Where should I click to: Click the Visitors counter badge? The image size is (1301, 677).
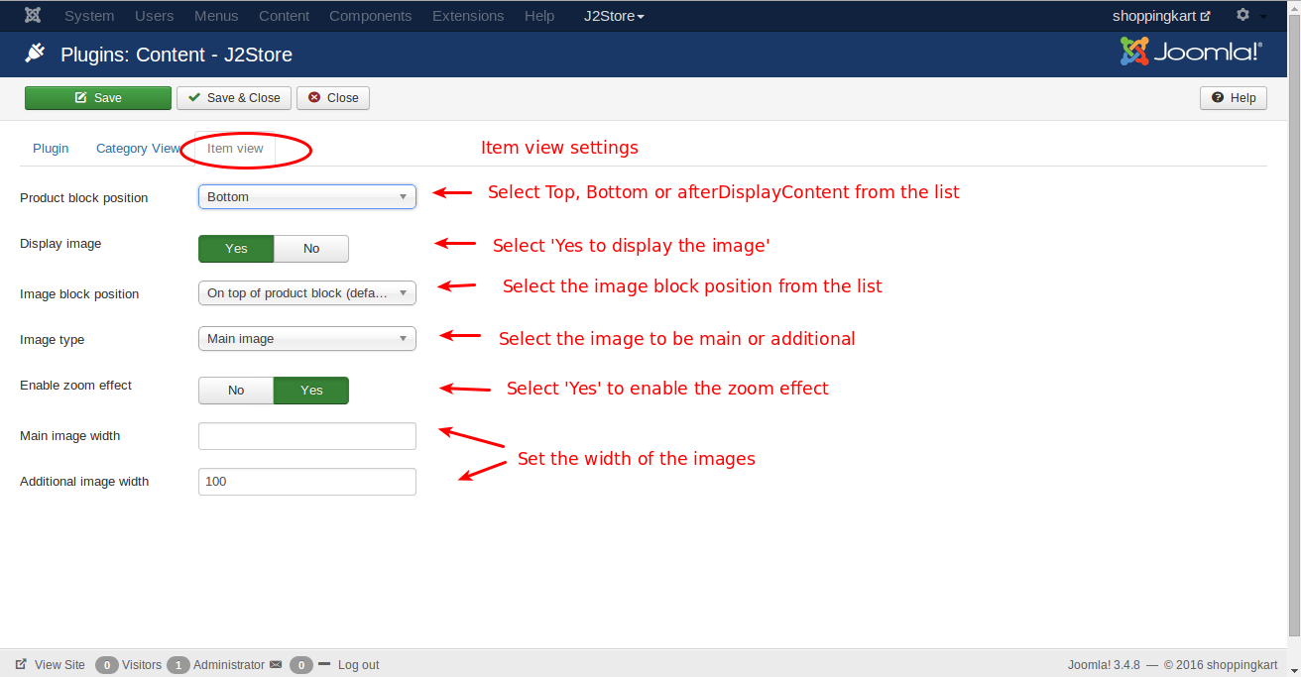[106, 664]
